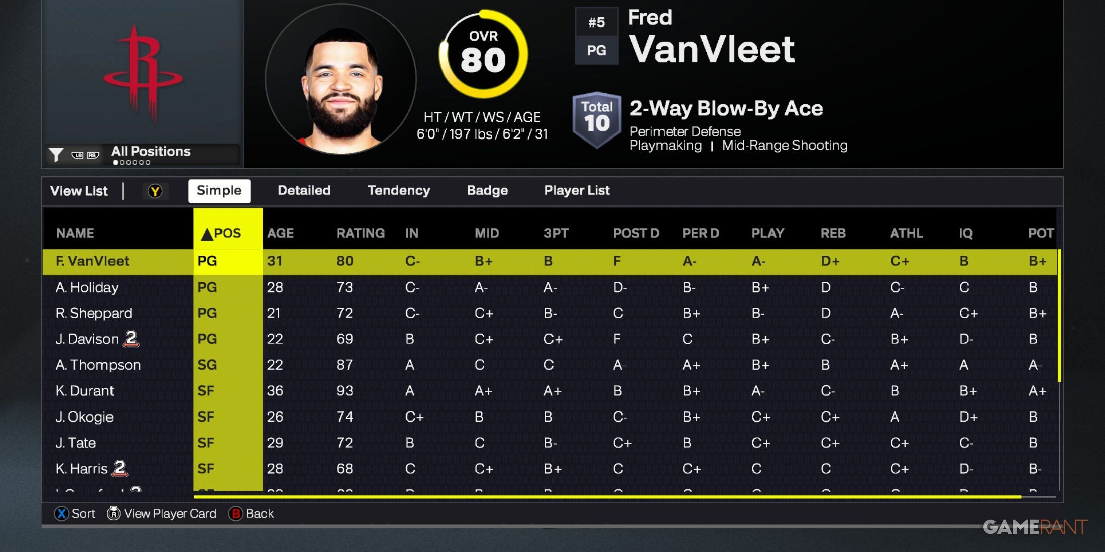Screen dimensions: 1105x552
Task: Click the funnel filter icon
Action: pyautogui.click(x=56, y=155)
